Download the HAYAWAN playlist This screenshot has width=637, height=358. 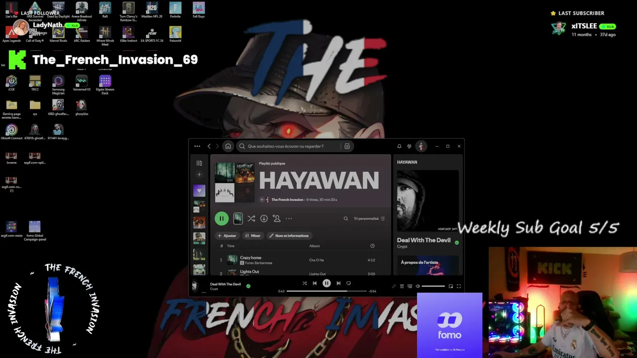tap(264, 218)
